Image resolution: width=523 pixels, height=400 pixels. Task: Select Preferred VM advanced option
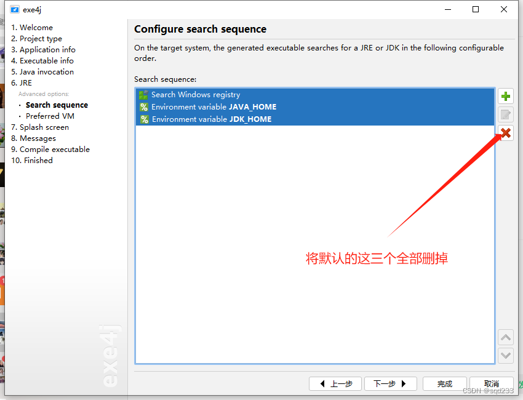50,116
